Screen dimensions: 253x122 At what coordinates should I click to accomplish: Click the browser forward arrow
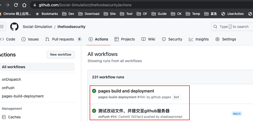8,5
